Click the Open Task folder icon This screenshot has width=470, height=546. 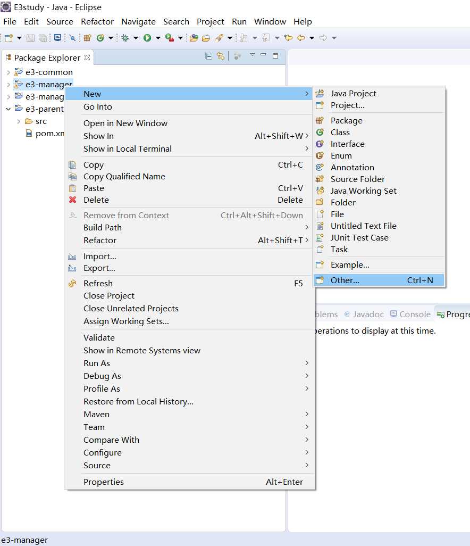click(x=206, y=38)
